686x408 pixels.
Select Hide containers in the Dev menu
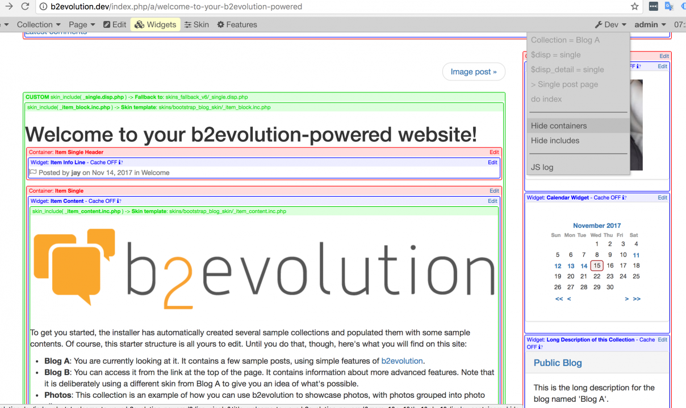pyautogui.click(x=579, y=126)
